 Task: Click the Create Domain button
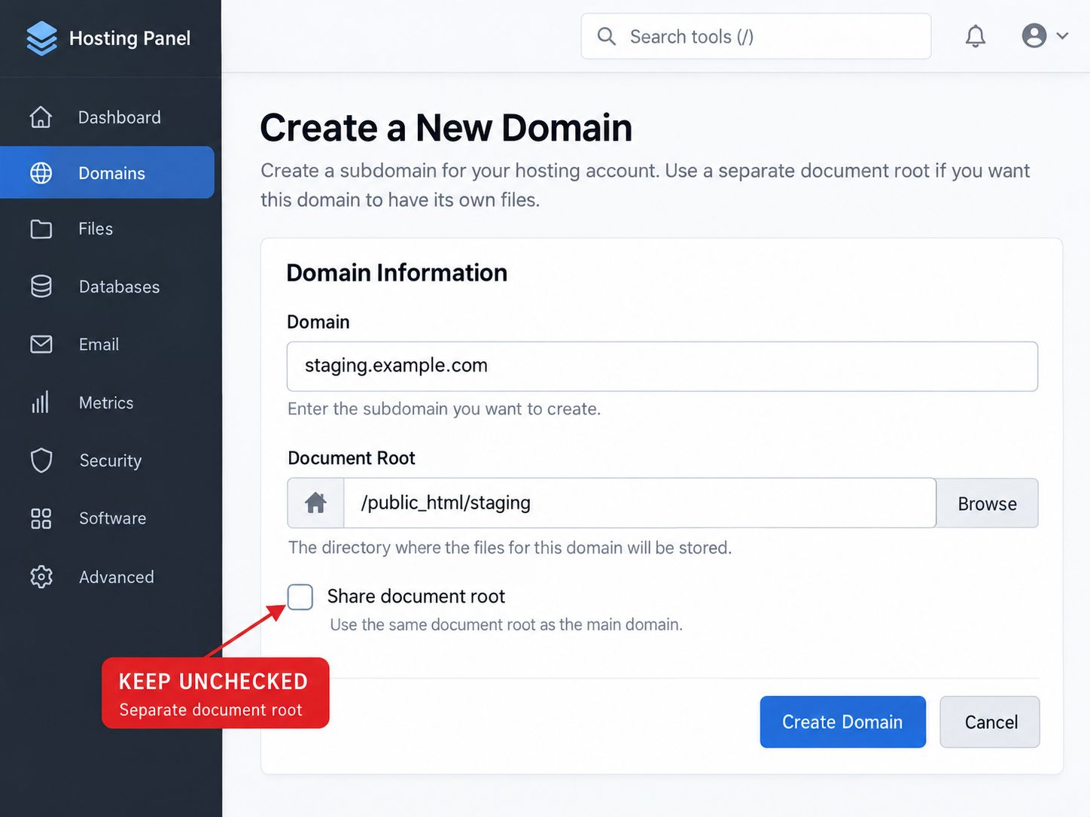tap(842, 721)
